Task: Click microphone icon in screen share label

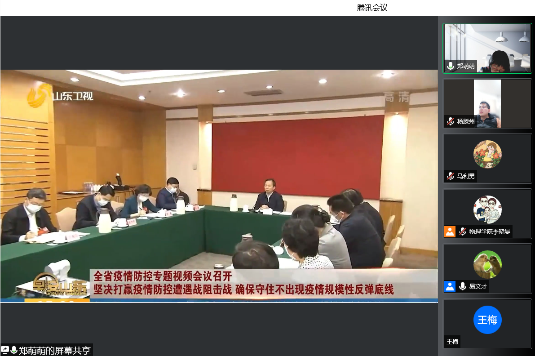Action: pos(14,350)
